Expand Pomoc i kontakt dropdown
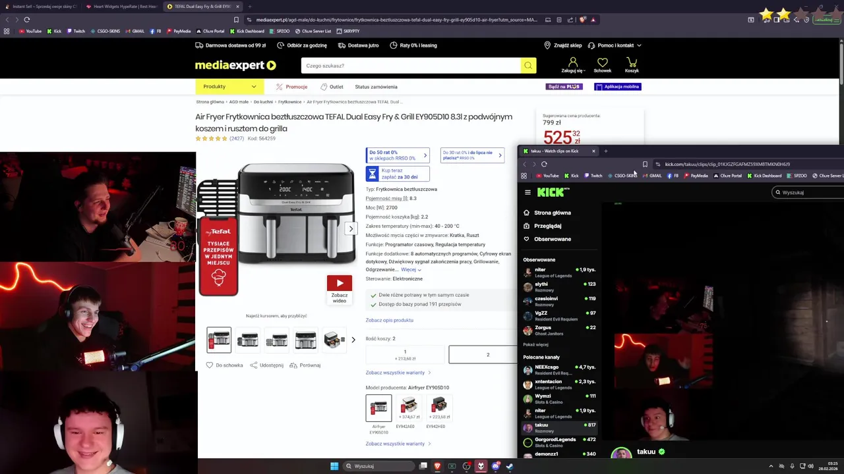Screen dimensions: 844x474 [615, 45]
